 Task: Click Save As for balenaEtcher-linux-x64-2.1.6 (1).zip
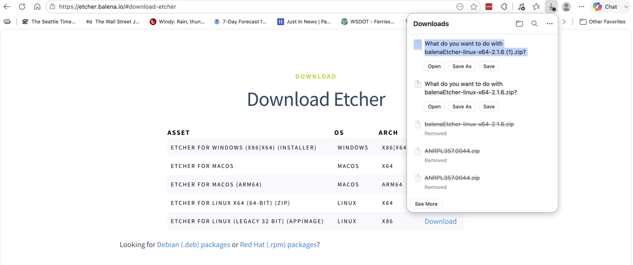pyautogui.click(x=462, y=66)
